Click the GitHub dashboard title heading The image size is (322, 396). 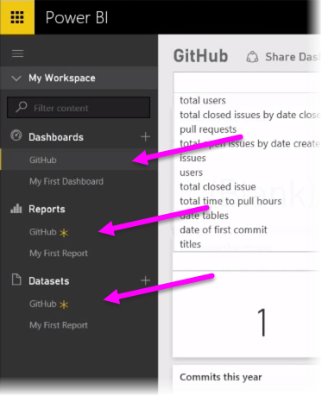pos(200,56)
